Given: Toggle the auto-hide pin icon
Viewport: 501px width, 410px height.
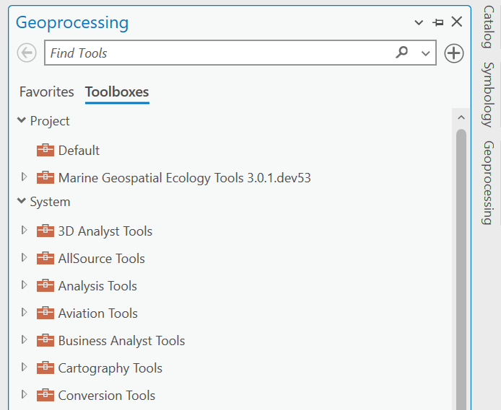Looking at the screenshot, I should tap(438, 22).
